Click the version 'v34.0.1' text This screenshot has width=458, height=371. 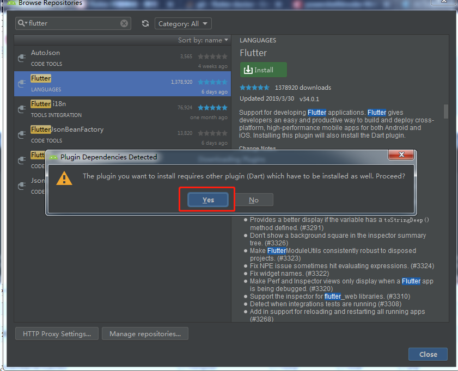tap(309, 99)
